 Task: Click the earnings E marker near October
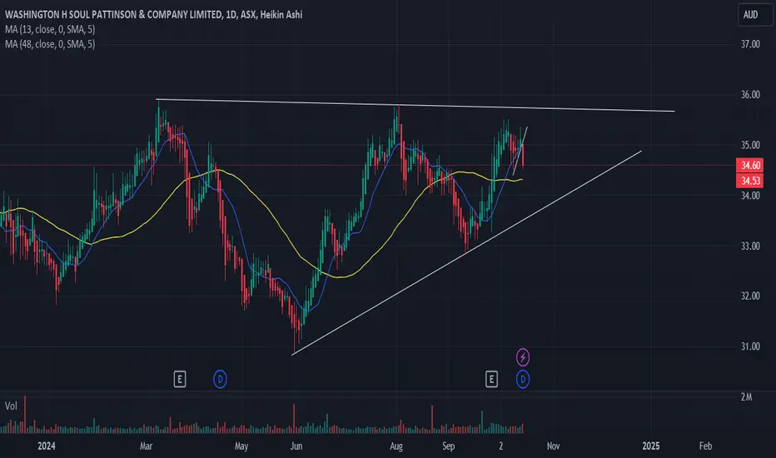point(491,380)
